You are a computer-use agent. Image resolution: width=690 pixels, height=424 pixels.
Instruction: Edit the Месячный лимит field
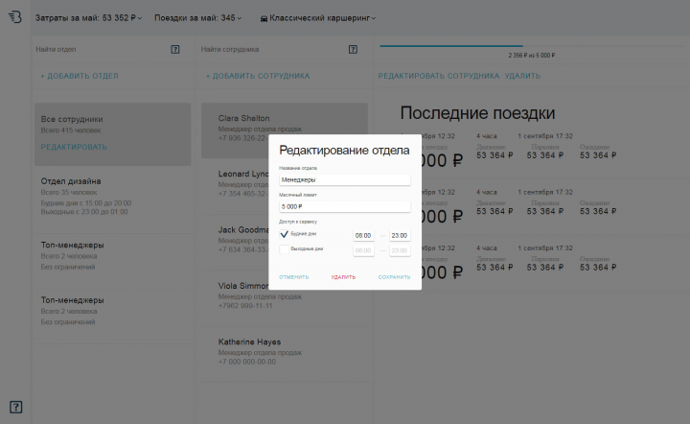click(x=345, y=206)
